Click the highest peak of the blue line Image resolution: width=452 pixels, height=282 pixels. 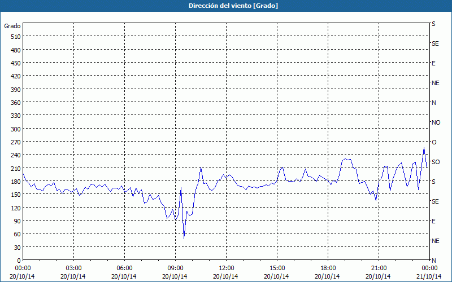point(424,148)
